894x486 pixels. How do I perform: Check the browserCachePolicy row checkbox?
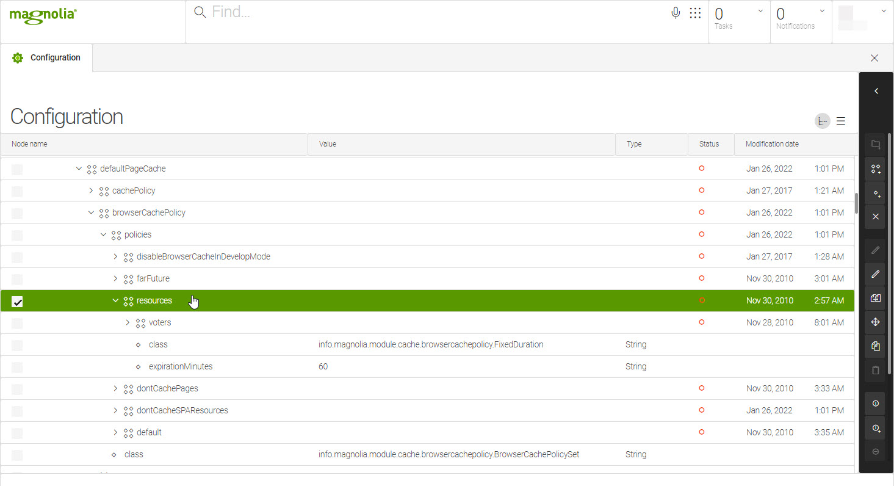pyautogui.click(x=17, y=213)
